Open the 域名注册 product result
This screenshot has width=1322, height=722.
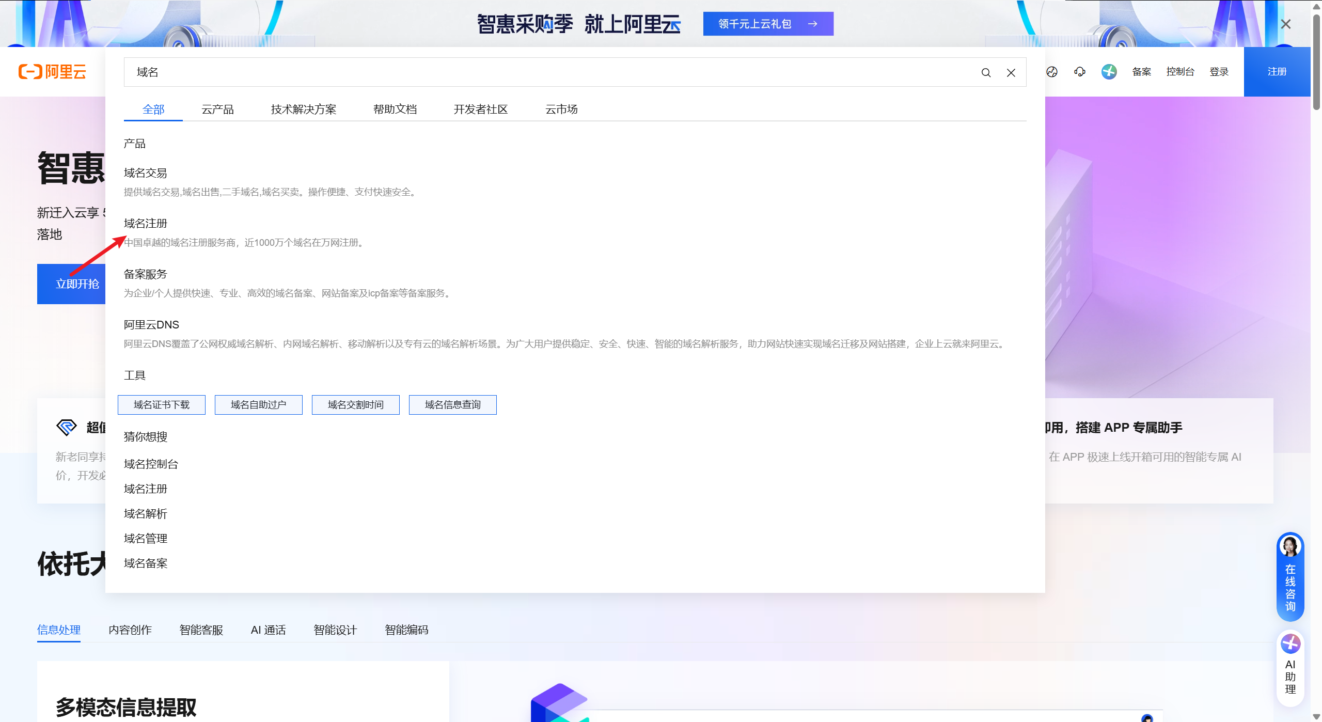pos(146,224)
